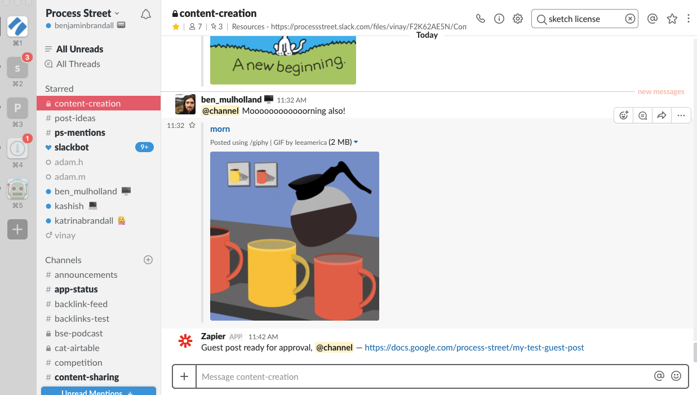Add reaction to ben_mulholland message
The height and width of the screenshot is (395, 697).
tap(624, 116)
